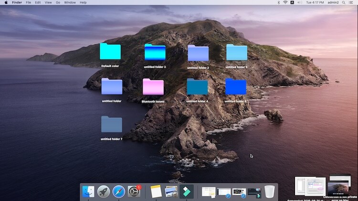Open Notification Center from menu bar
The width and height of the screenshot is (358, 201).
[351, 2]
